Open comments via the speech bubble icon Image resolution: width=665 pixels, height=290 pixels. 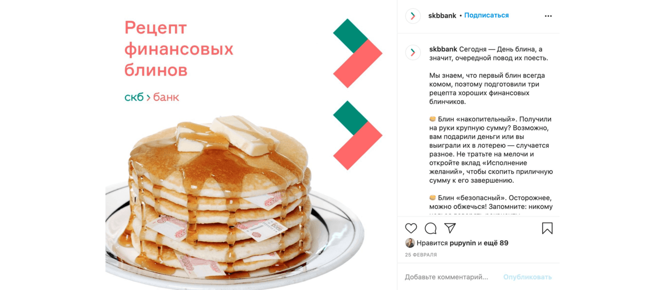tap(431, 228)
